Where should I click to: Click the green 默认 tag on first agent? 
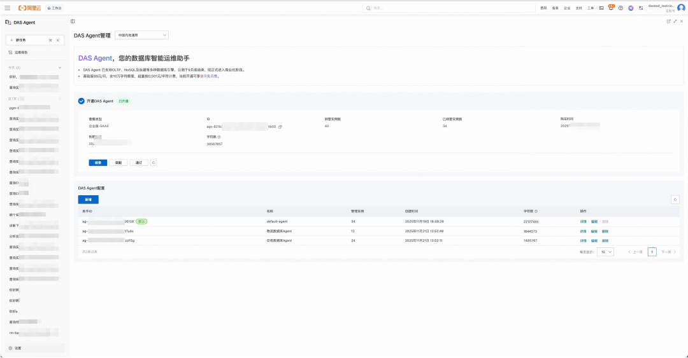pyautogui.click(x=141, y=221)
